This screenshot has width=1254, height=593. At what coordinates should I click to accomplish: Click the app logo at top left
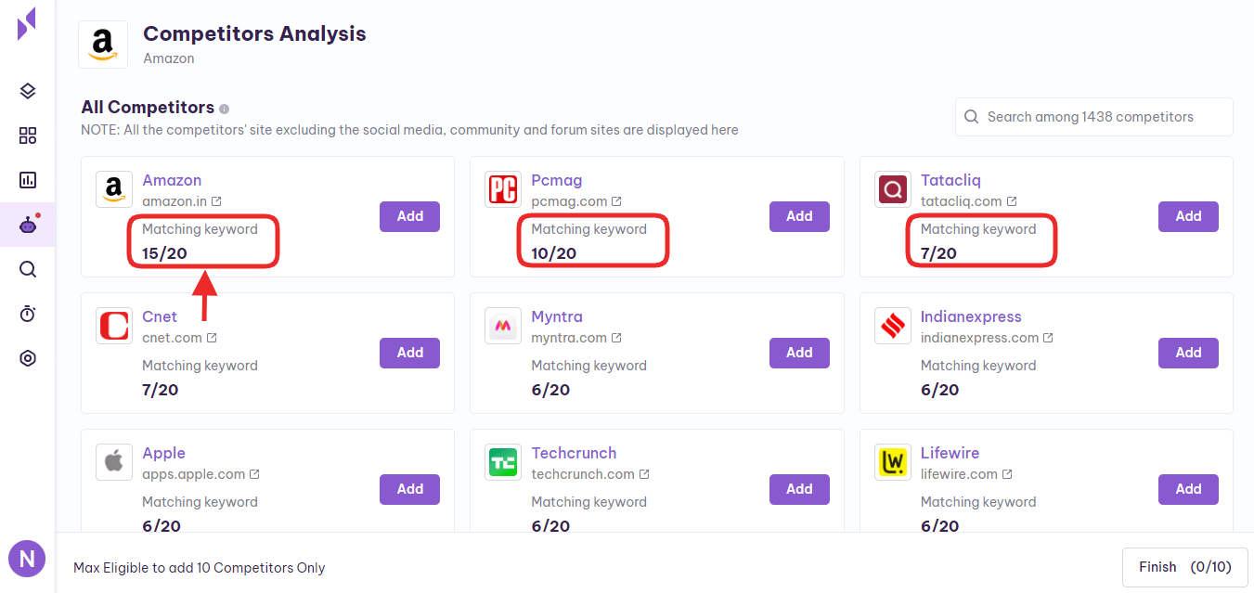[27, 23]
